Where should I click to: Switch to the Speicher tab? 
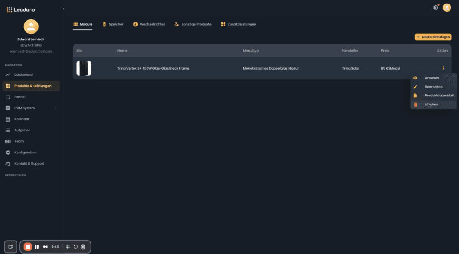point(113,24)
